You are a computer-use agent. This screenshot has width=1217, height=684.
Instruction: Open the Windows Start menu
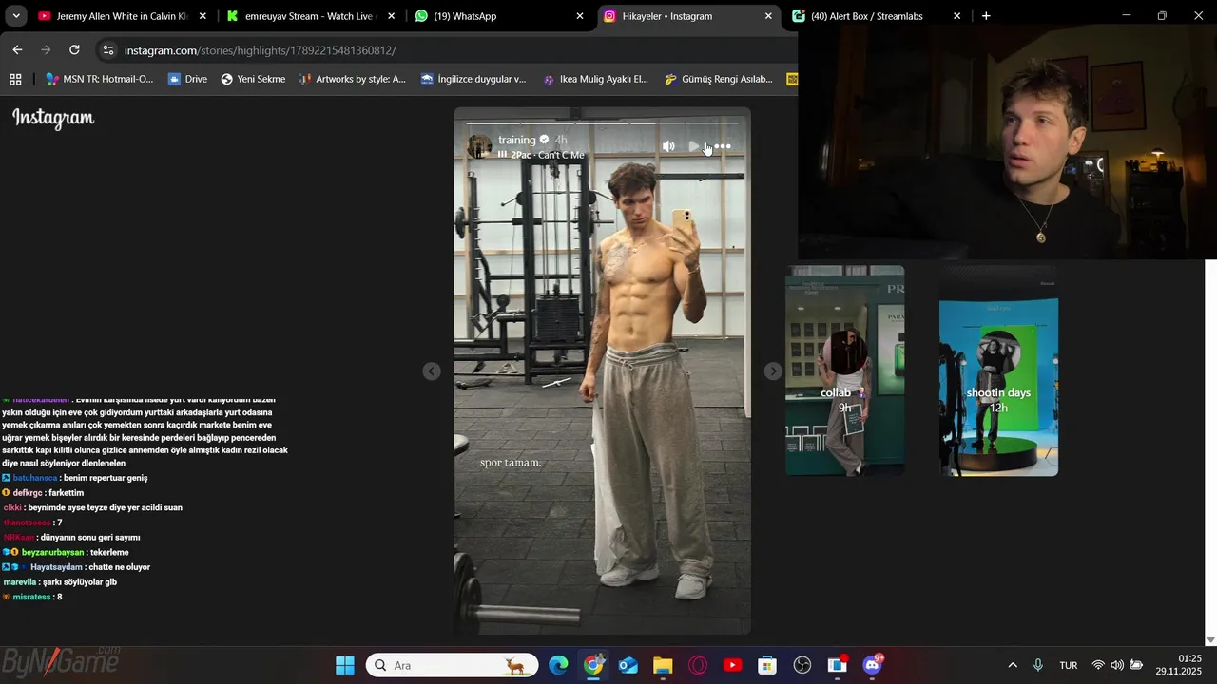[x=345, y=665]
